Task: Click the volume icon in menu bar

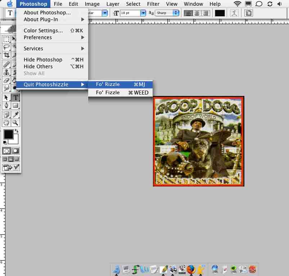Action: coord(280,4)
